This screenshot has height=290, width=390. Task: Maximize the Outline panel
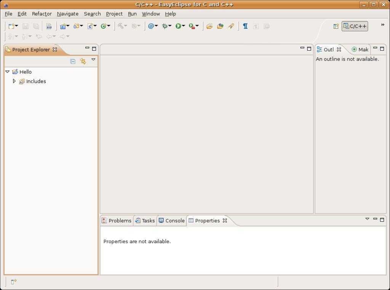(x=382, y=48)
